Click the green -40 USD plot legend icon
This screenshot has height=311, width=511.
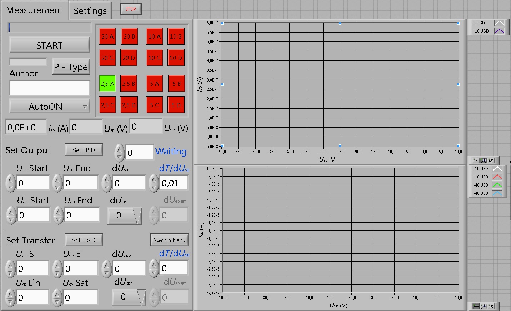tap(497, 185)
